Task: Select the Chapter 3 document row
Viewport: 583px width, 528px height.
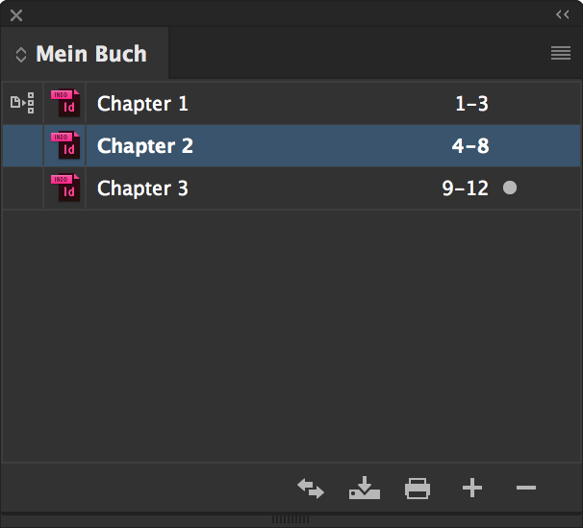Action: click(291, 188)
